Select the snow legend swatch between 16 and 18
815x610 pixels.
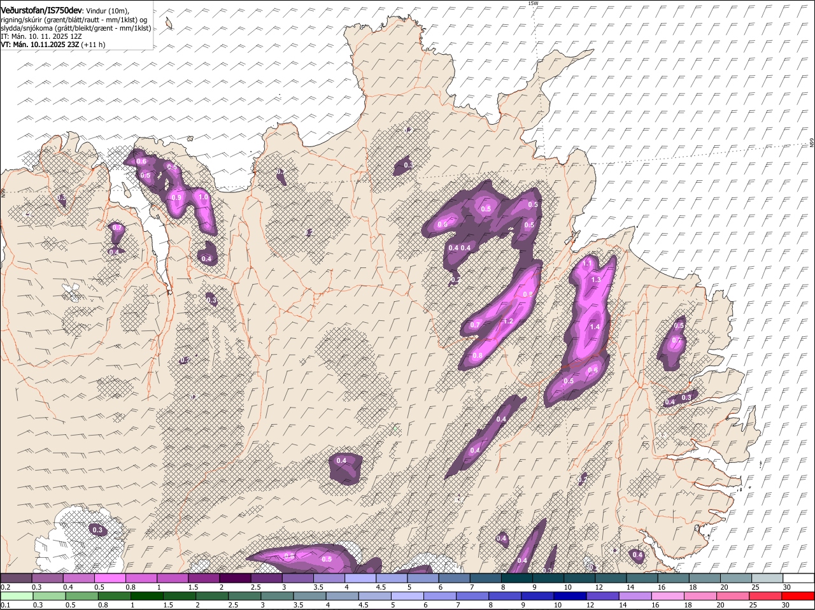point(673,578)
